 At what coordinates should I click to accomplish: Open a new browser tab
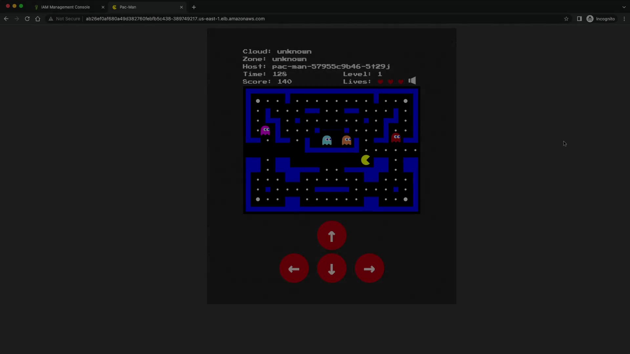coord(194,7)
